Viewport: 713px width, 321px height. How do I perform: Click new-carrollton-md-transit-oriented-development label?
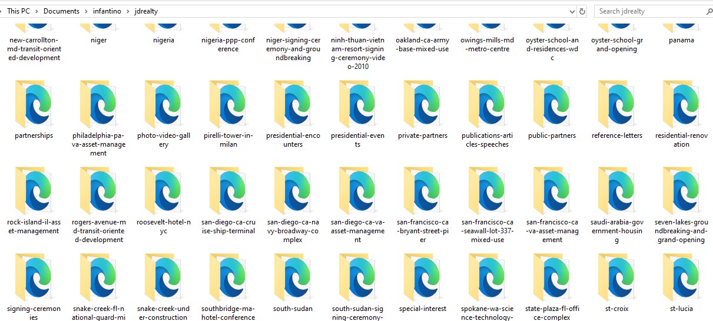point(34,49)
